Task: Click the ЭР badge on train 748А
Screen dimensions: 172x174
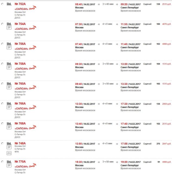Action: coord(9,148)
